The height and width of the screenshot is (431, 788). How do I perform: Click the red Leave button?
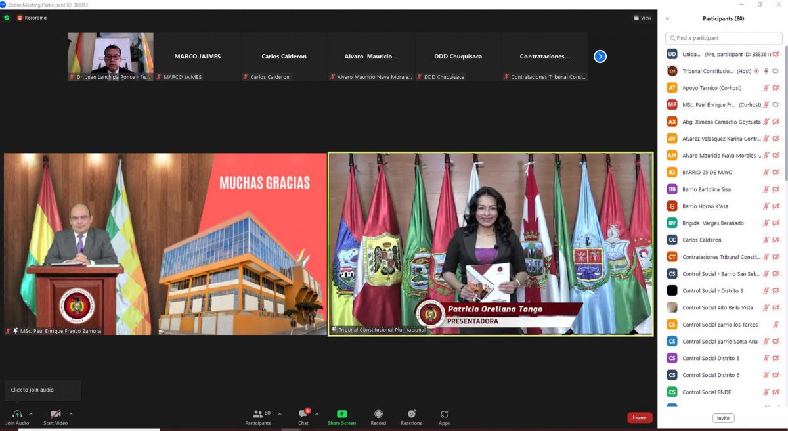click(639, 418)
